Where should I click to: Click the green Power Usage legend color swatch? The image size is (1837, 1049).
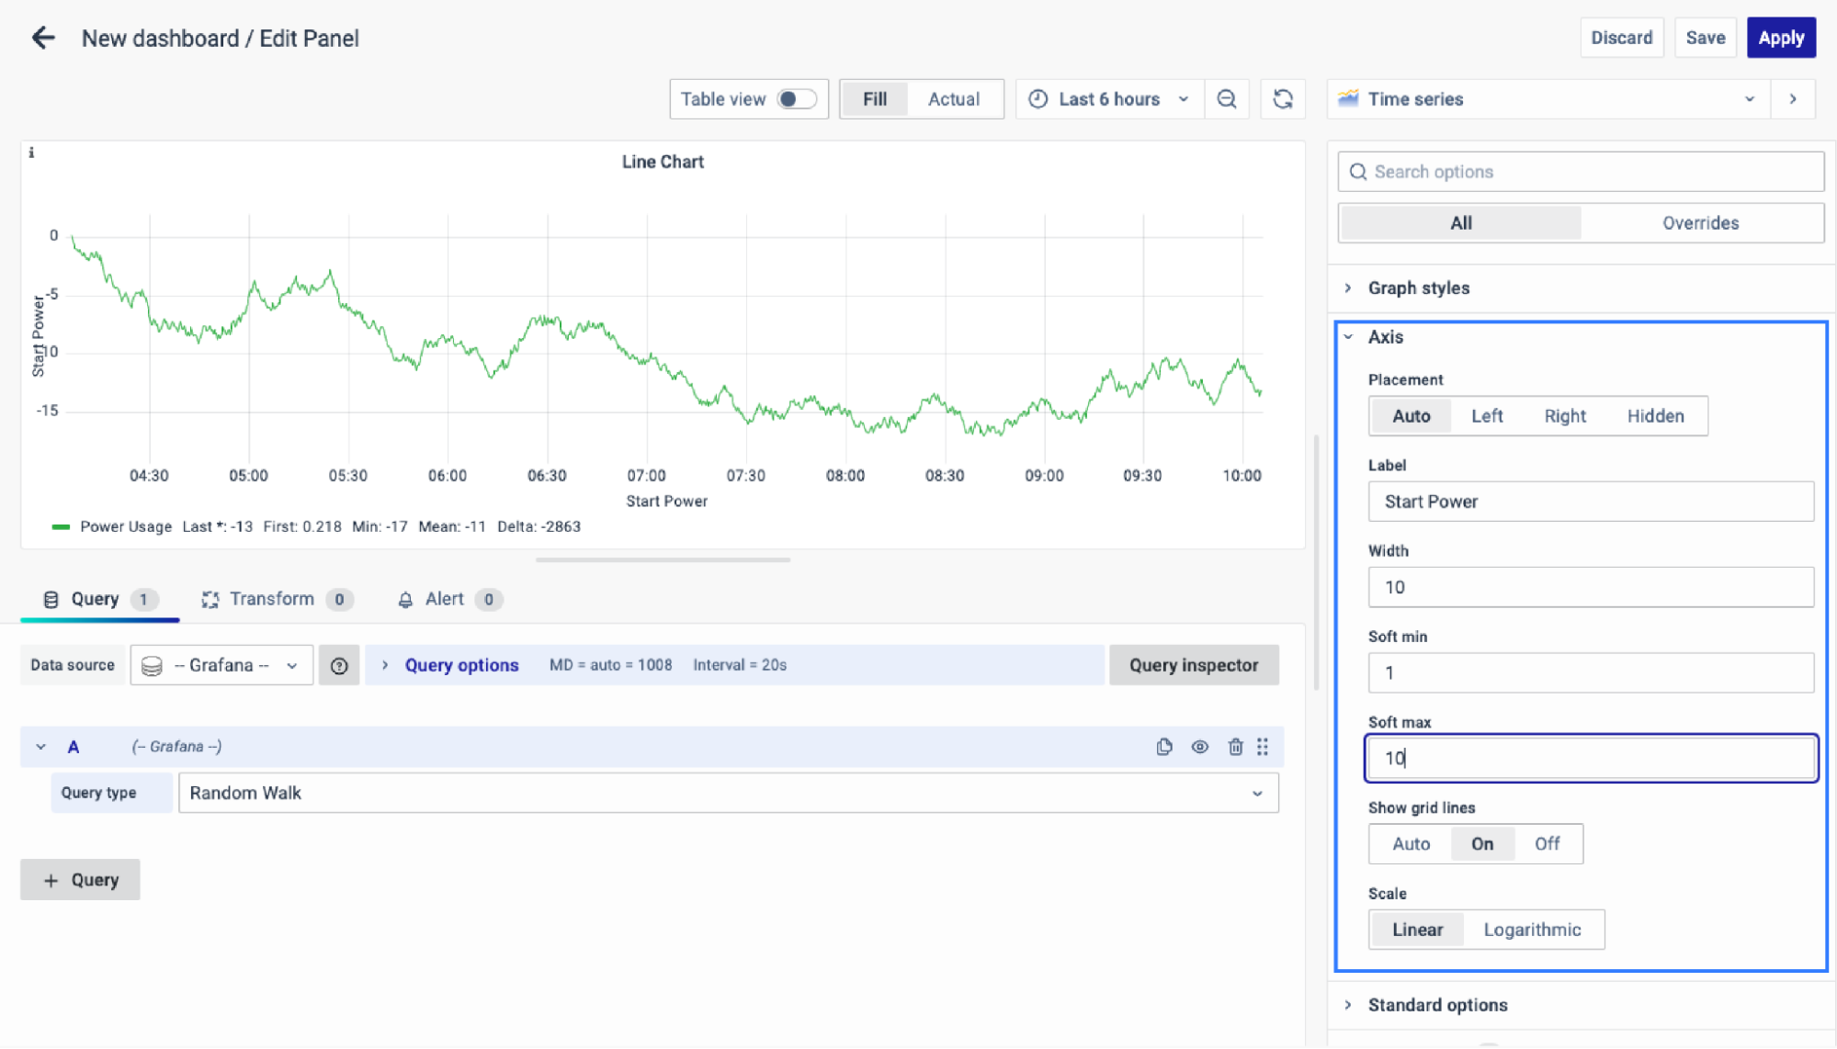click(61, 526)
